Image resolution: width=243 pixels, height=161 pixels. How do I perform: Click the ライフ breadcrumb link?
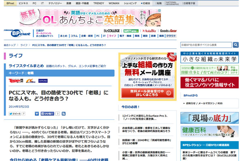pyautogui.click(x=24, y=45)
